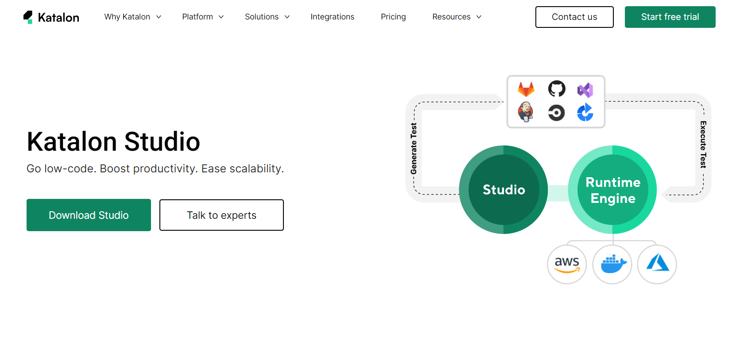Expand the Why Katalon chevron
The image size is (740, 339).
(159, 17)
